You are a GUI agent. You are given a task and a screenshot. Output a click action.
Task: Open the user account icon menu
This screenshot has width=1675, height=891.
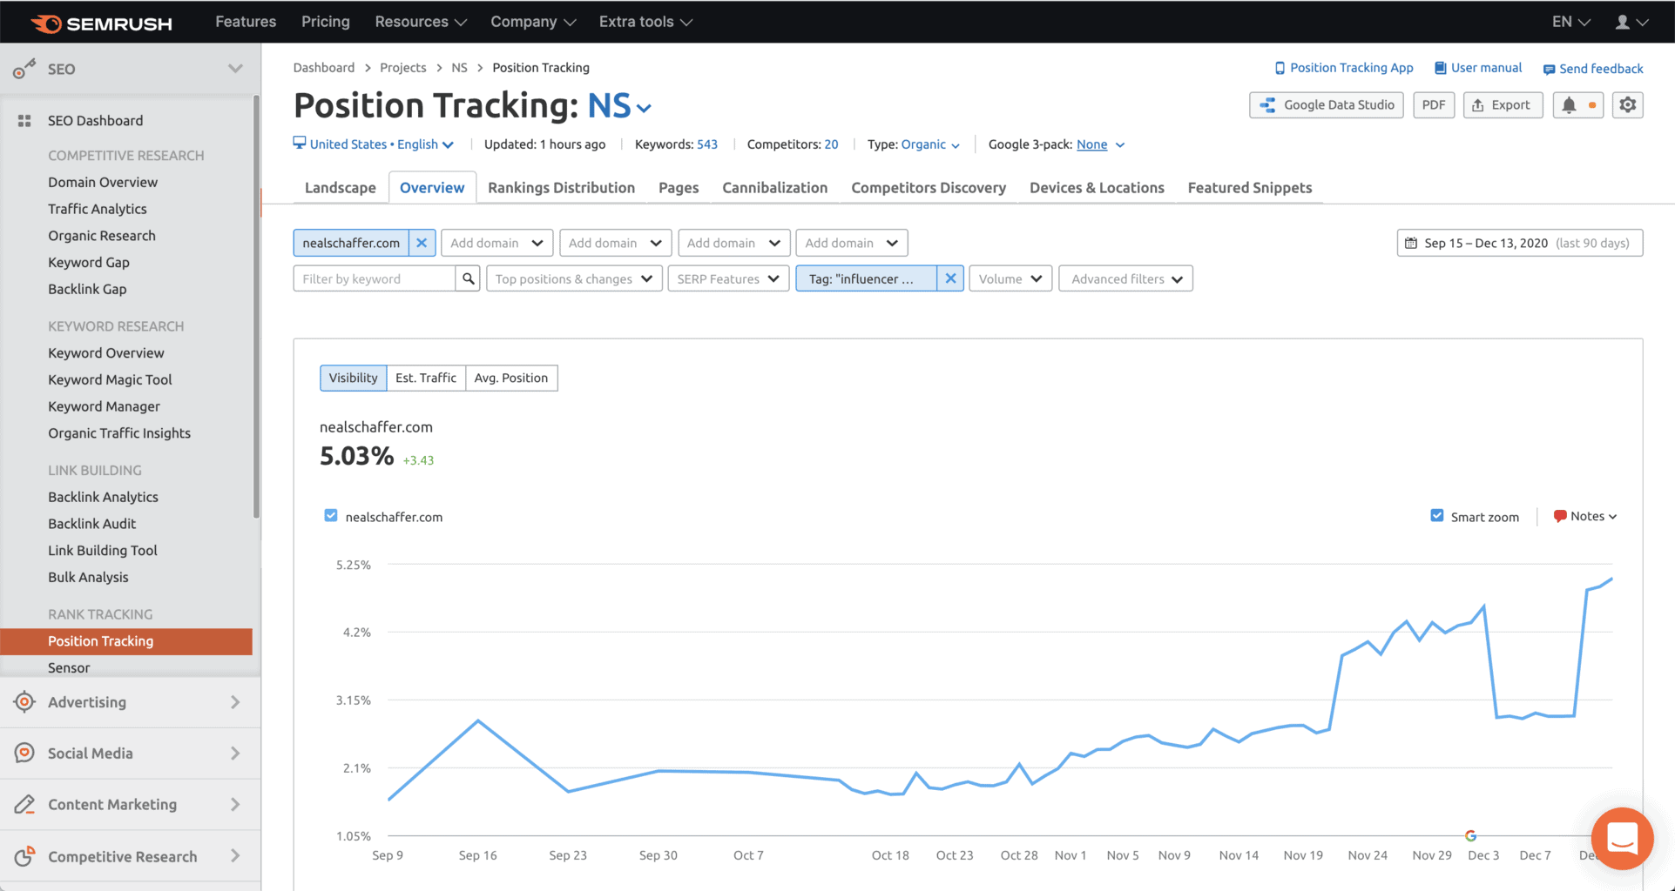[1631, 22]
